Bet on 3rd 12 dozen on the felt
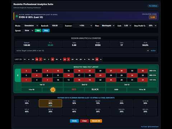 (127, 85)
